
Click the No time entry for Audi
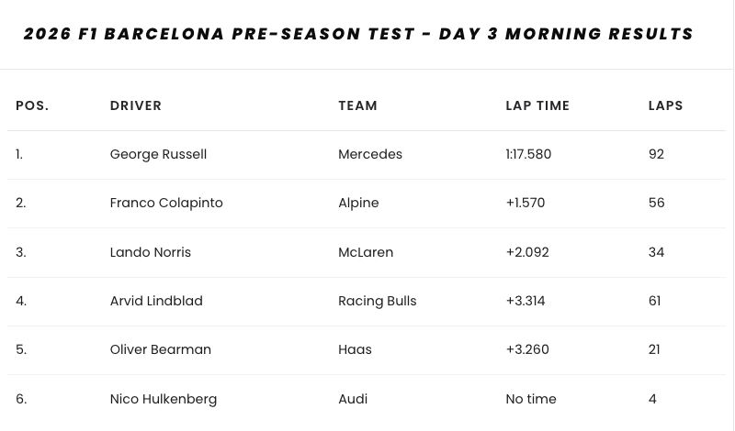[531, 399]
